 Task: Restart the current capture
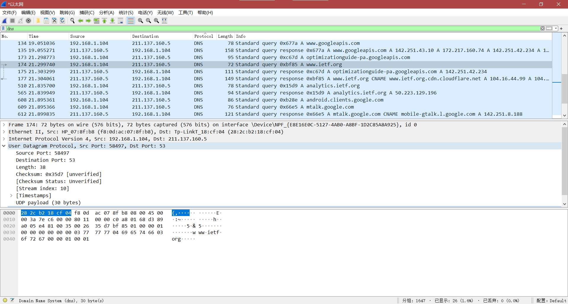(20, 21)
